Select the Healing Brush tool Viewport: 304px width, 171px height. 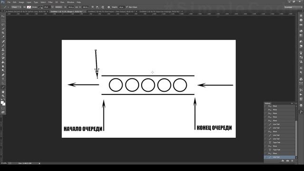3,41
